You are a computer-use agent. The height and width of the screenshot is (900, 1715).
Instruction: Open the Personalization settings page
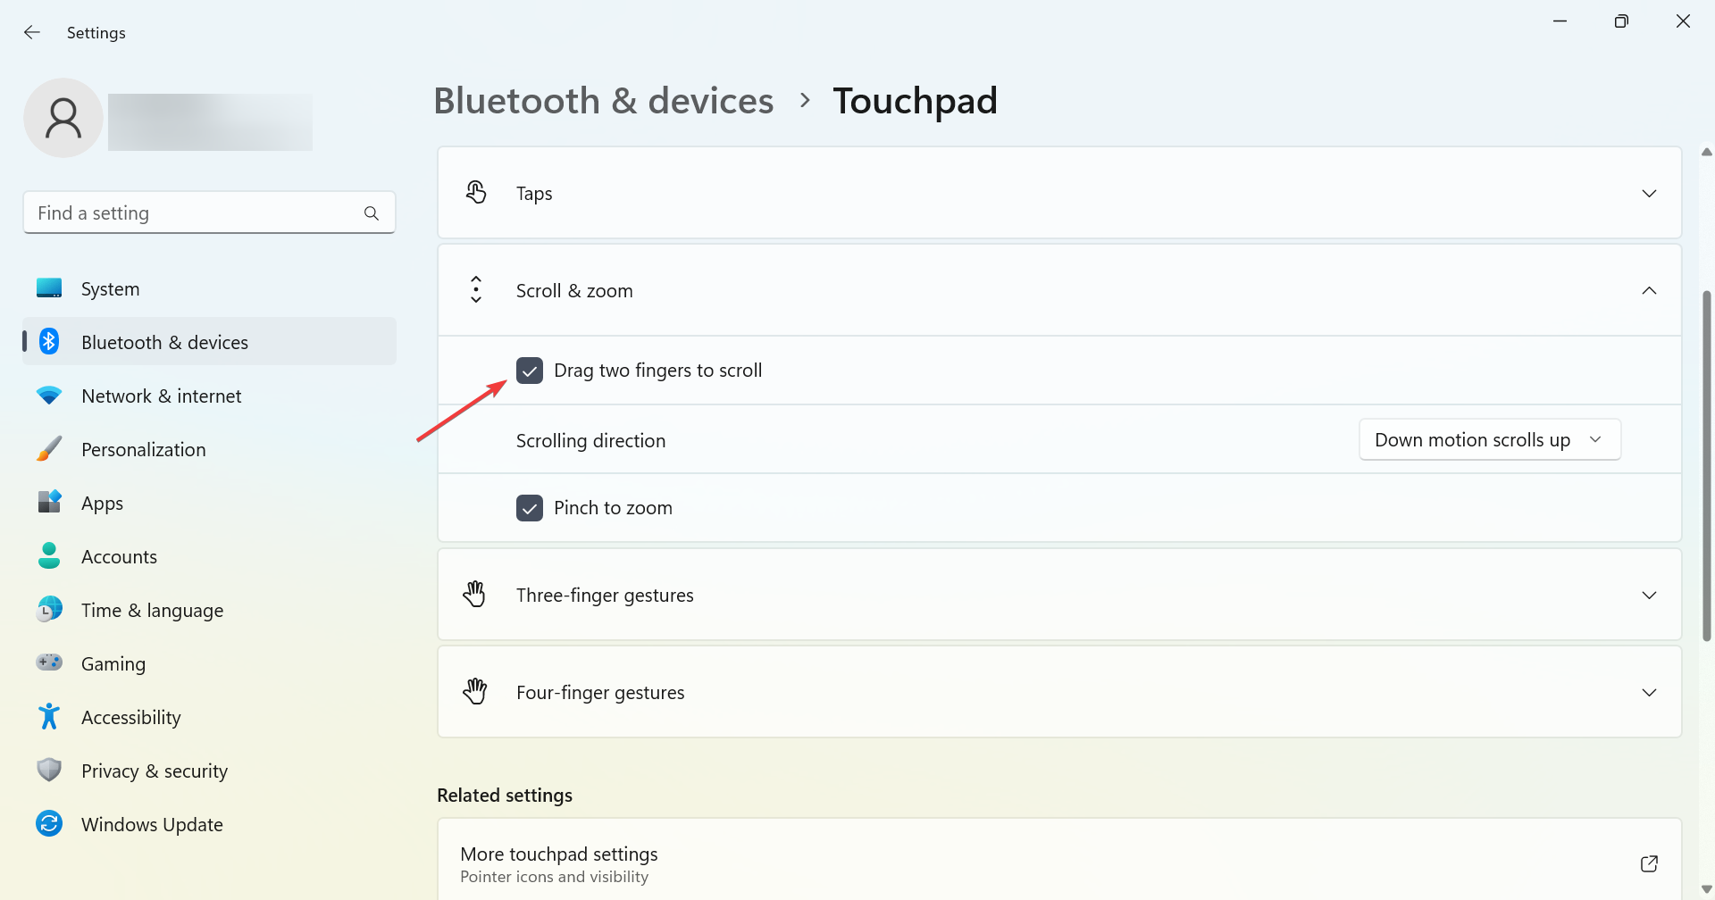143,450
